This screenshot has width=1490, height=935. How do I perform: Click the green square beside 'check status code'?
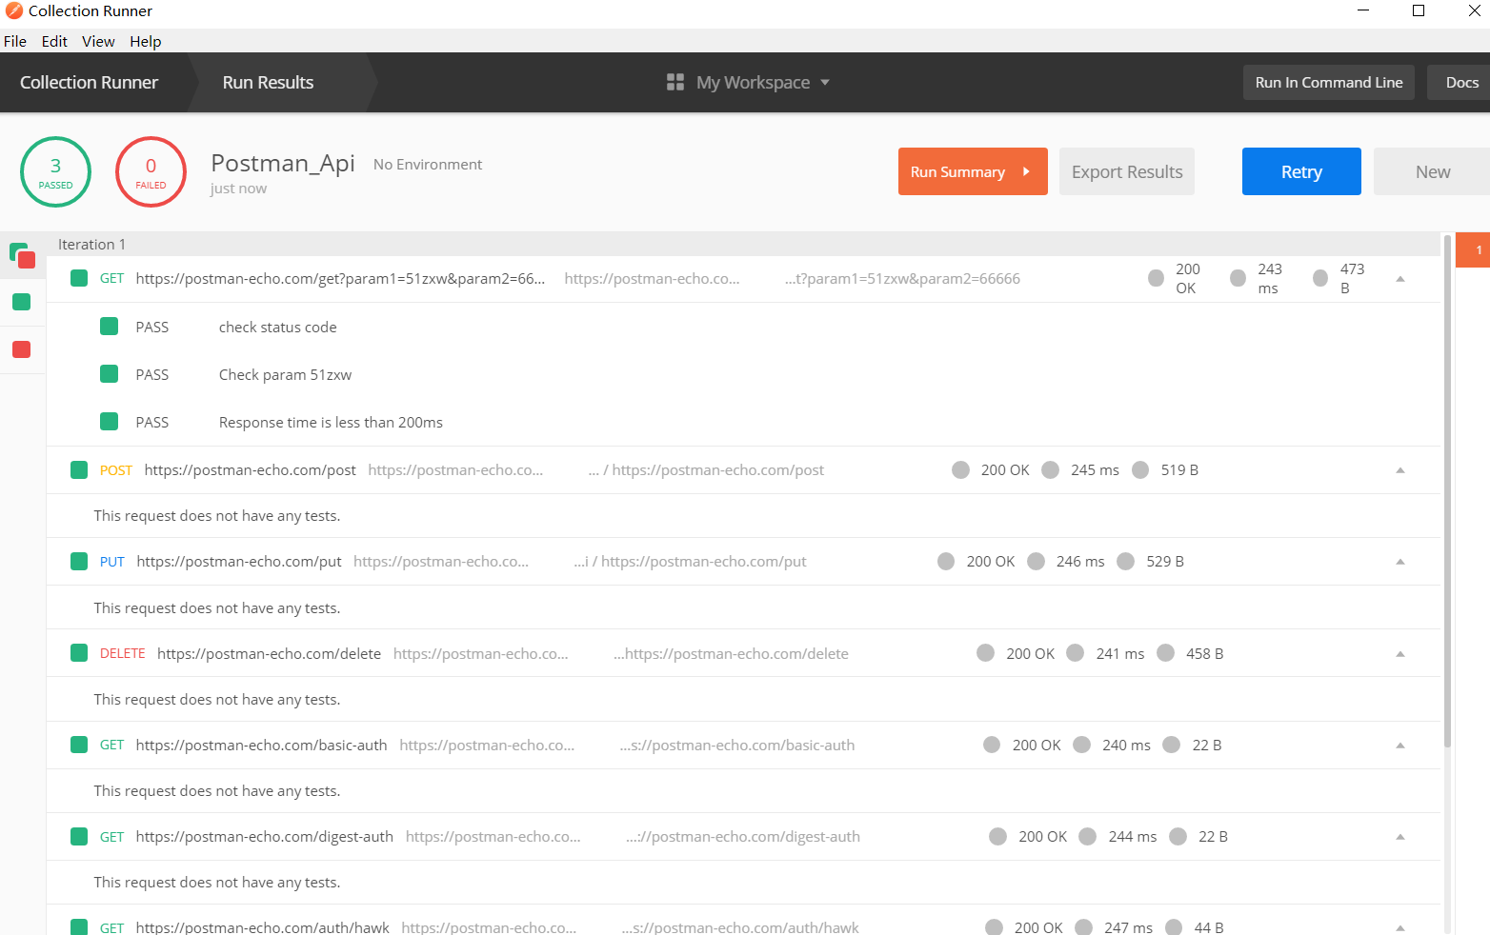point(110,327)
